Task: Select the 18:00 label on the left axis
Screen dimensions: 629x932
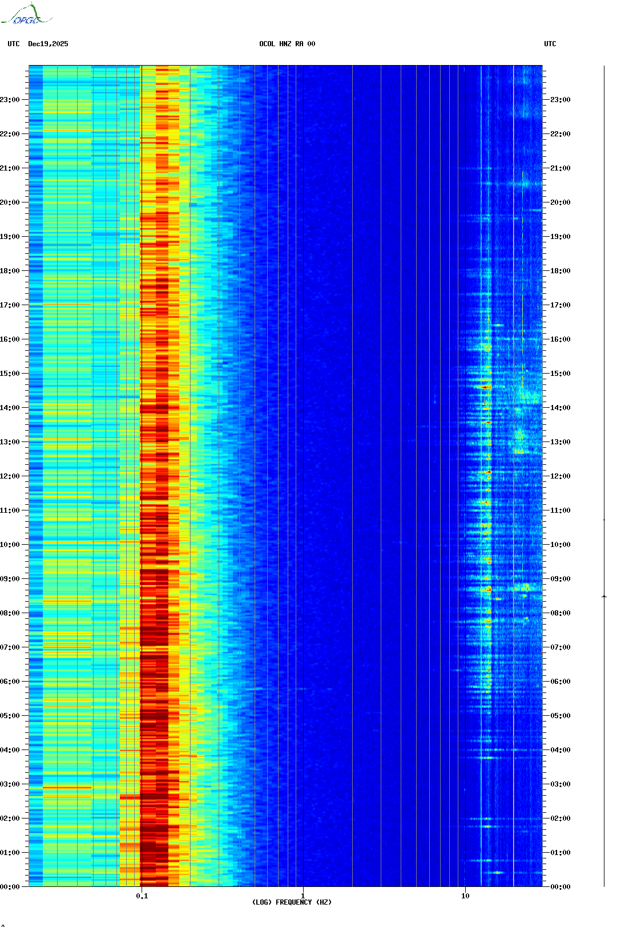Action: 10,271
